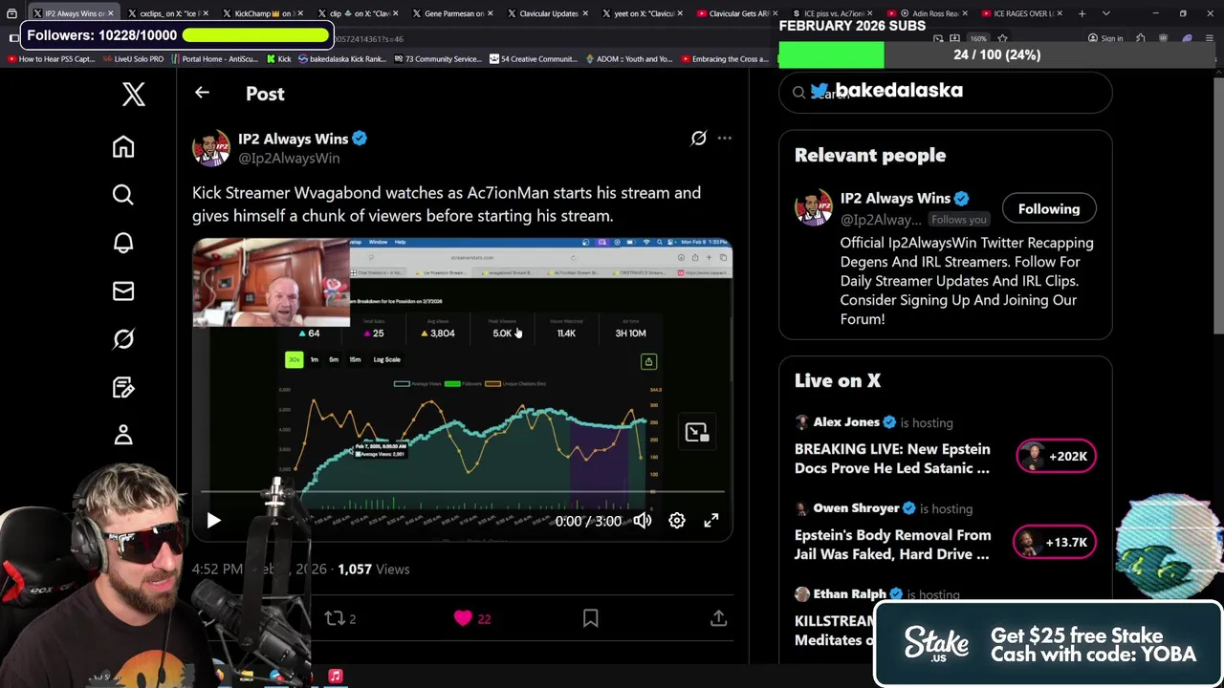Open IP2 Always Wins profile name

point(293,139)
